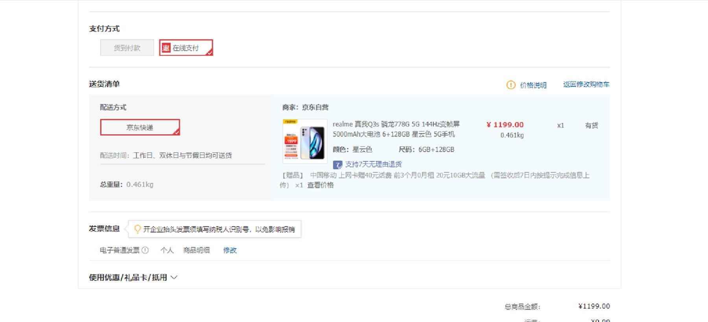
Task: Click the 0.461kg weight under price
Action: point(512,135)
